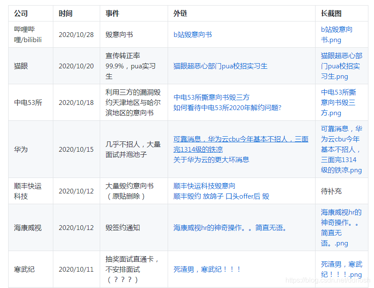The height and width of the screenshot is (288, 374).
Task: Open the 中电53所撕意向书毁三方.png screenshot link
Action: tap(338, 102)
